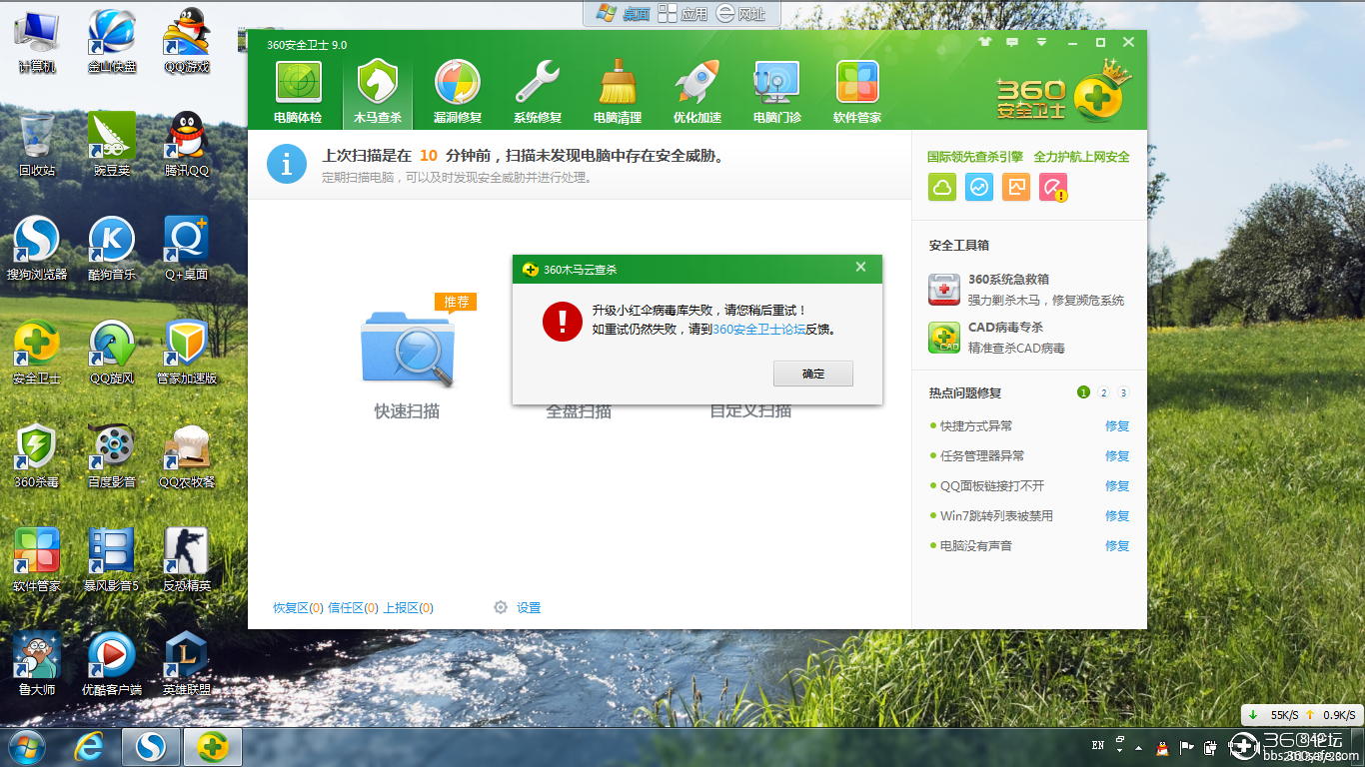Click 反恐精英 desktop icon
This screenshot has height=767, width=1365.
point(187,560)
